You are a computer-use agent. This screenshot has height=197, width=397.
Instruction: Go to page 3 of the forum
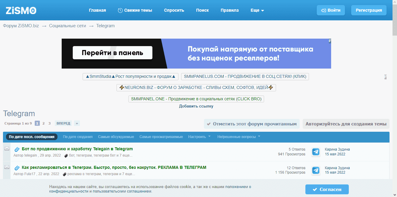pyautogui.click(x=49, y=123)
